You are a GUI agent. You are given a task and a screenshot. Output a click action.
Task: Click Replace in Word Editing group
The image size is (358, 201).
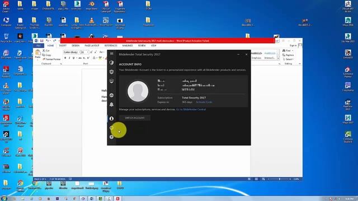[288, 55]
